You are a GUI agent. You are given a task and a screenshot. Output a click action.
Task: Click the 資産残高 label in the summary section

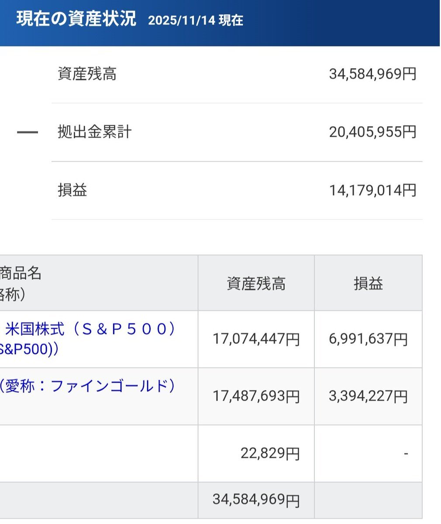[x=87, y=74]
